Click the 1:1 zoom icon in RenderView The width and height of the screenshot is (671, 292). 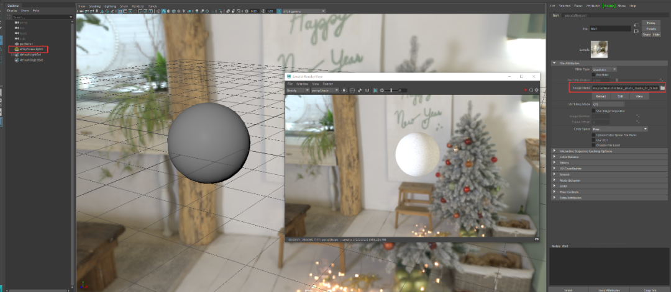(367, 90)
